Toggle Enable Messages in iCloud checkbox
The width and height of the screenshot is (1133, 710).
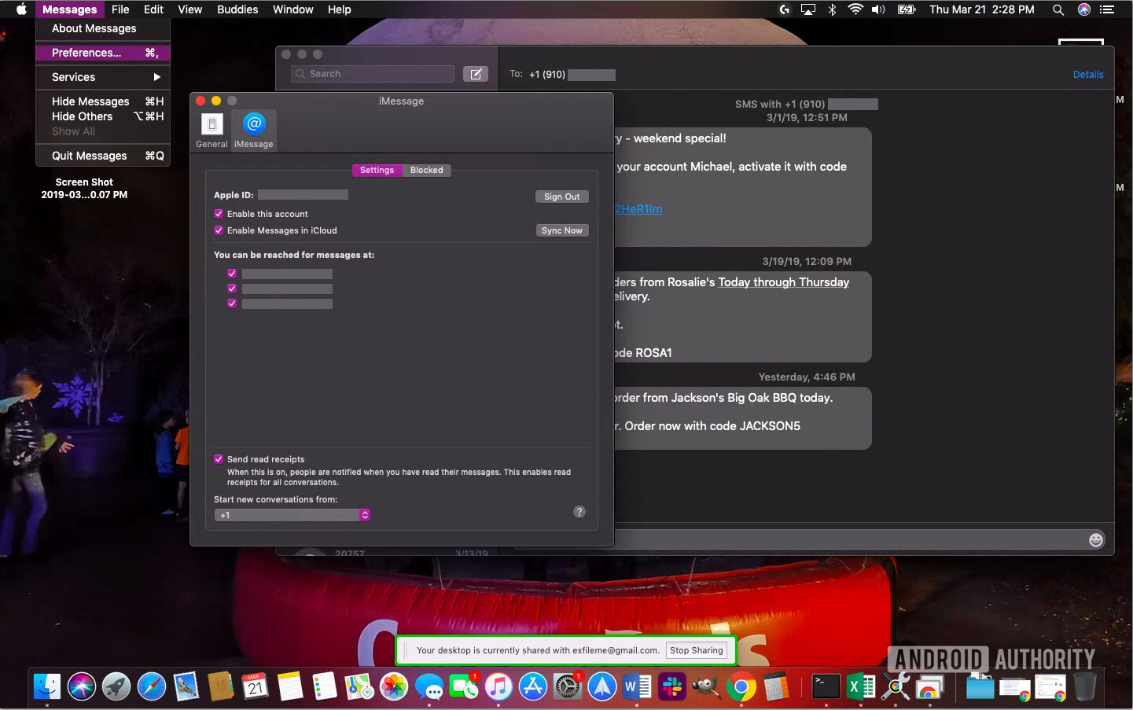point(219,230)
